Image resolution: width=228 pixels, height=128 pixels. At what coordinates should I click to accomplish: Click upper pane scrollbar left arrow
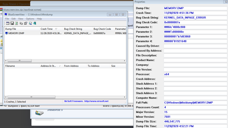pyautogui.click(x=6, y=61)
